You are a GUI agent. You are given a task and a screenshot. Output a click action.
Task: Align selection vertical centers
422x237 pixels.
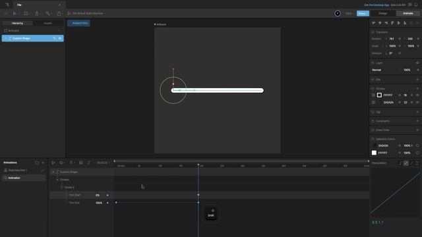pos(398,23)
